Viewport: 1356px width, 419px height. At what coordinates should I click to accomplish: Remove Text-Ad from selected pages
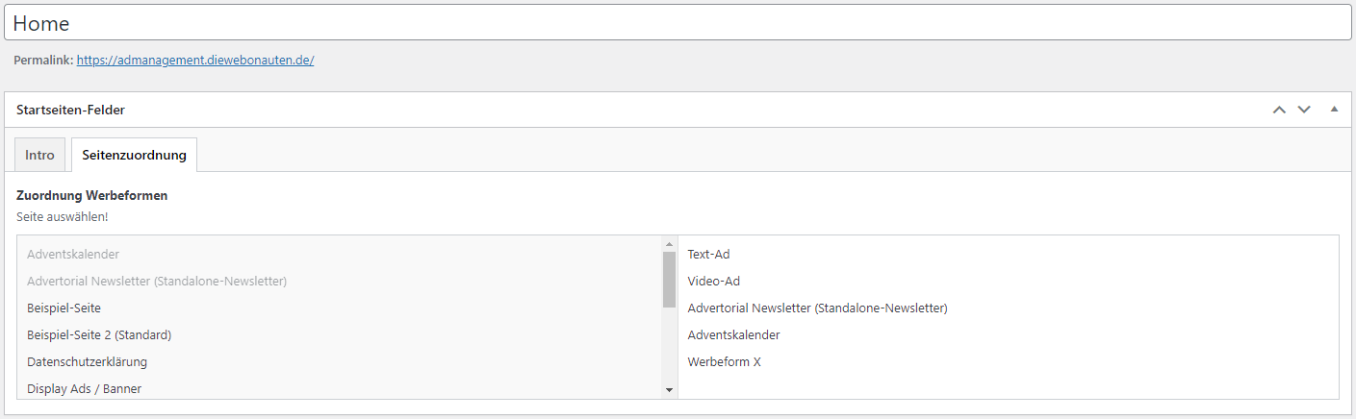(x=709, y=255)
